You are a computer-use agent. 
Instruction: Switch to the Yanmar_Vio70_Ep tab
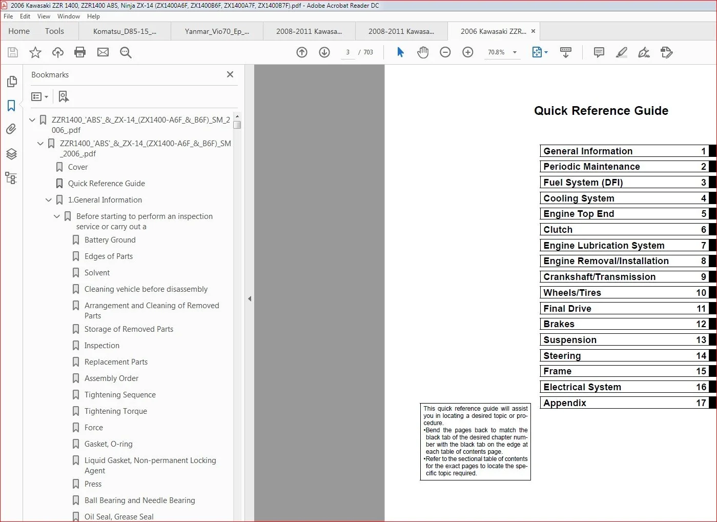(217, 31)
